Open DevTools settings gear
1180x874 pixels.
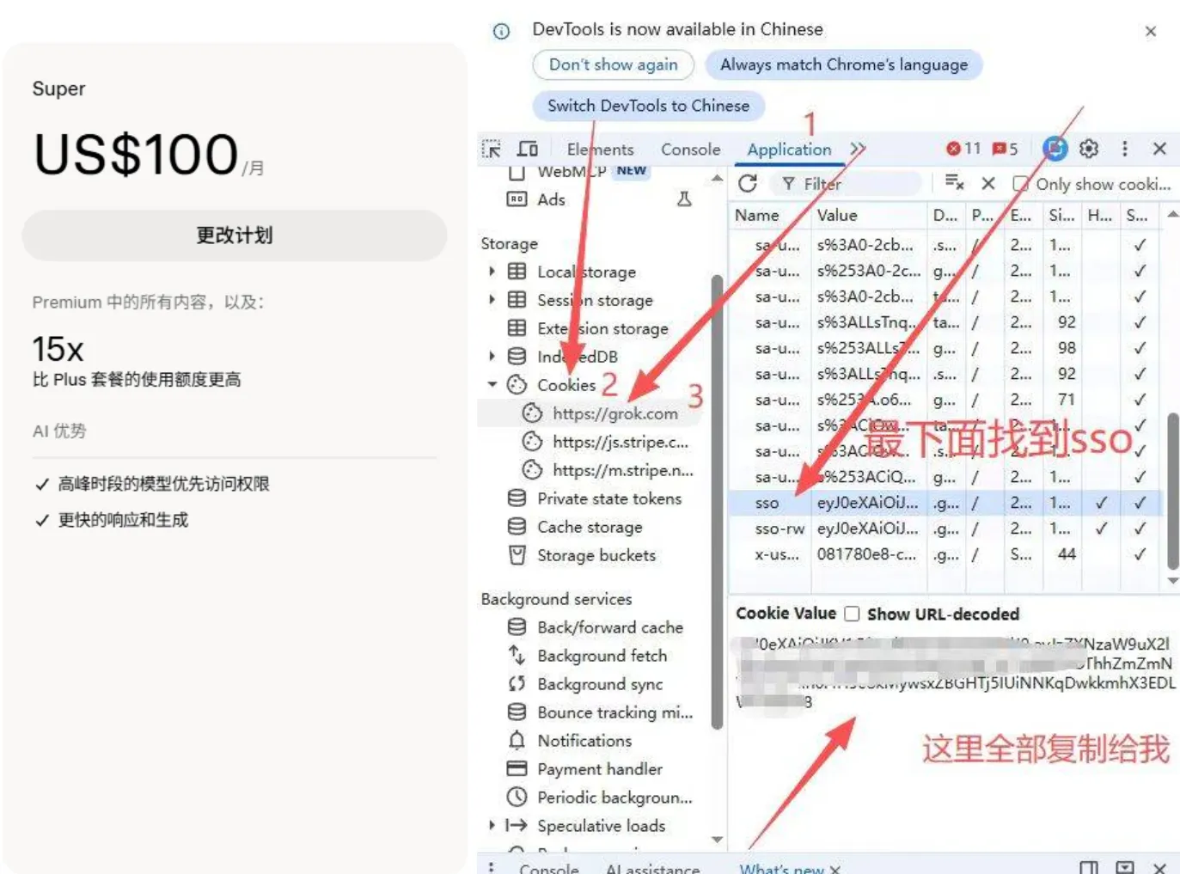[1089, 149]
